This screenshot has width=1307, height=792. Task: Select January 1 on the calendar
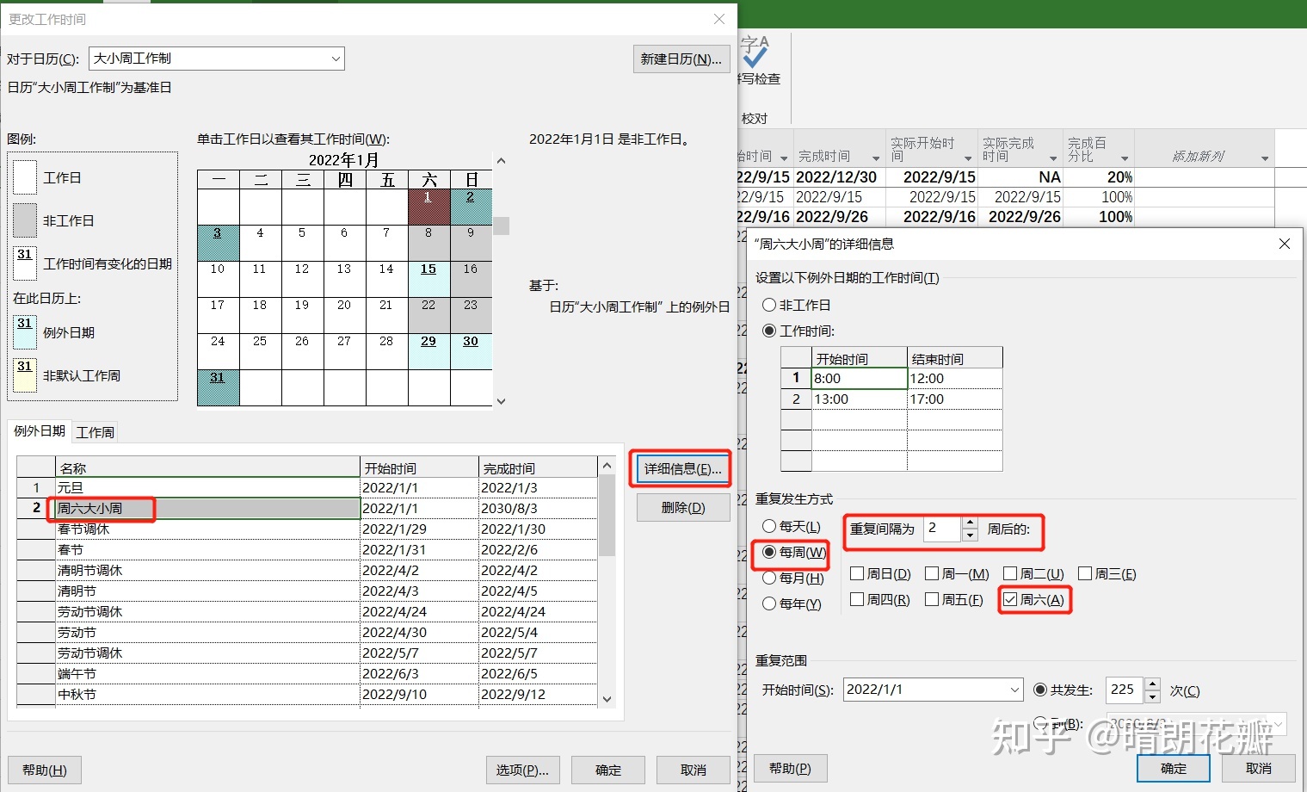[428, 207]
